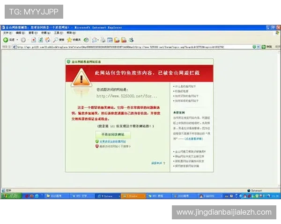Image resolution: width=281 pixels, height=224 pixels.
Task: Switch to the folder window in taskbar
Action: pyautogui.click(x=57, y=196)
